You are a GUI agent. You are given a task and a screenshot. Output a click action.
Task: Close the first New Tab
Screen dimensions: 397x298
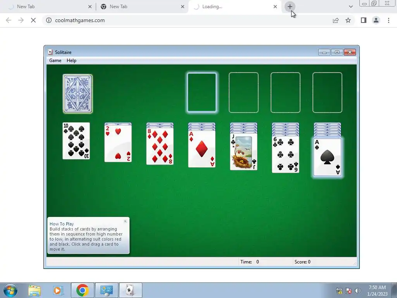coord(90,7)
